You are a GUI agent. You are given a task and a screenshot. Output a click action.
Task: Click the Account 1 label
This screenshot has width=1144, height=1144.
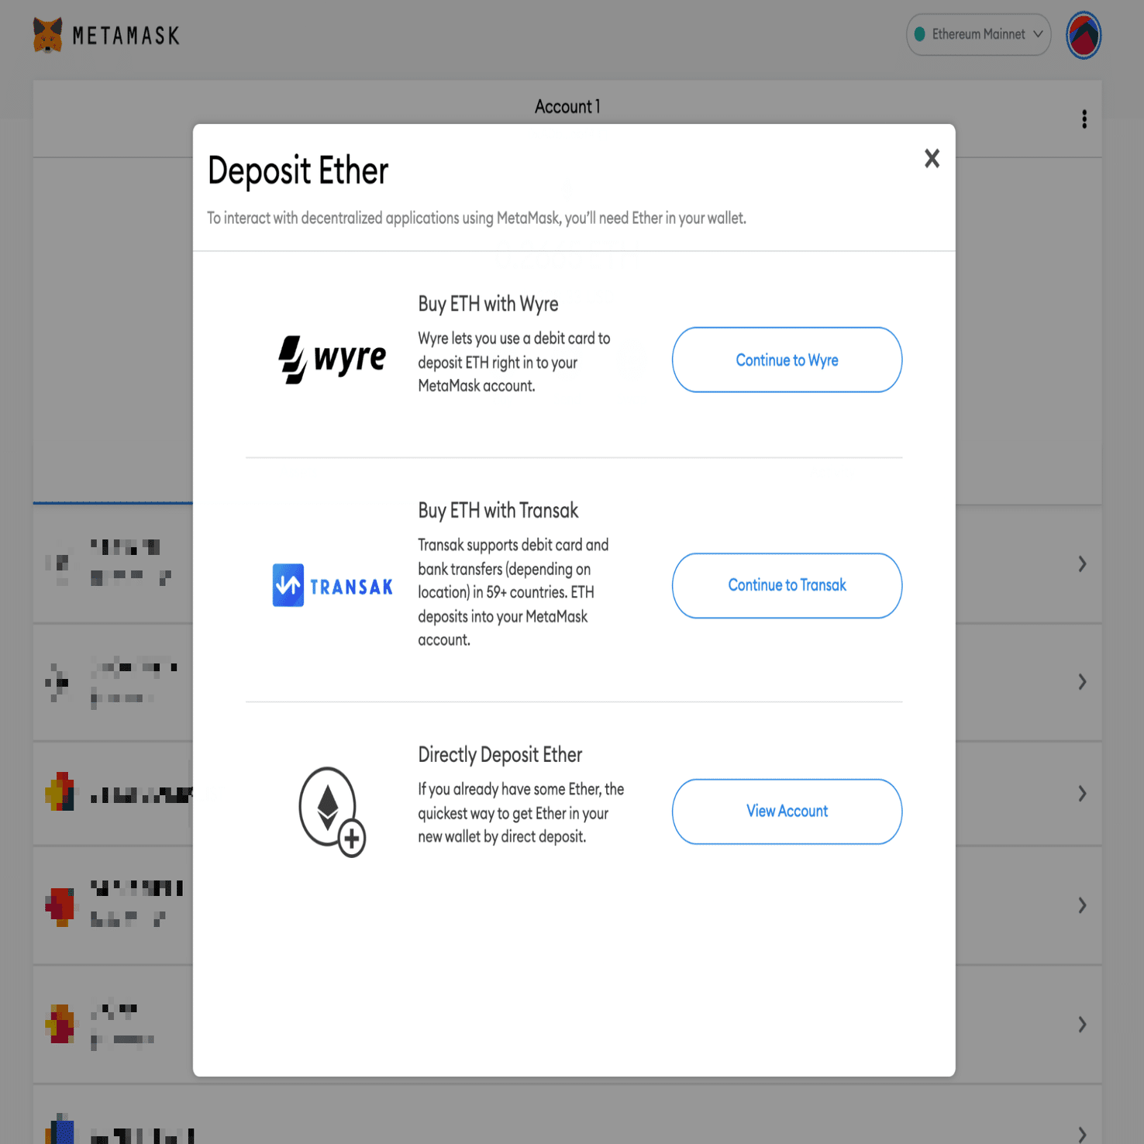(567, 106)
